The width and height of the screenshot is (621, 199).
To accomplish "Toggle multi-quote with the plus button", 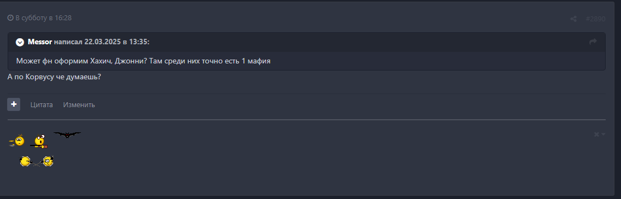I will point(14,104).
